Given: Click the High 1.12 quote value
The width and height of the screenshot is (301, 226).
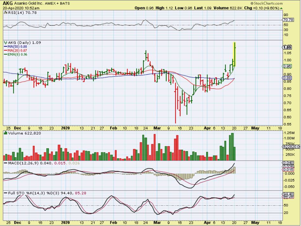Looking at the screenshot, I should click(164, 8).
